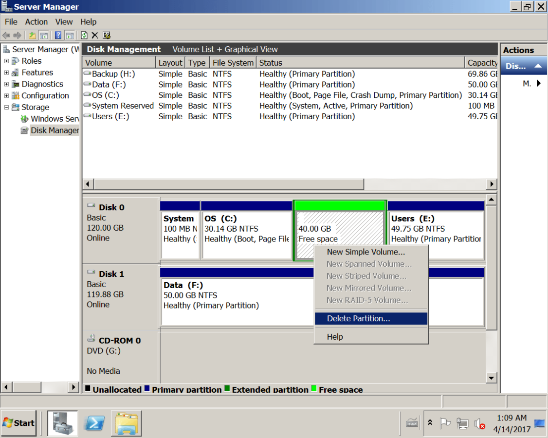The height and width of the screenshot is (438, 548).
Task: Expand the Configuration node
Action: (x=6, y=95)
